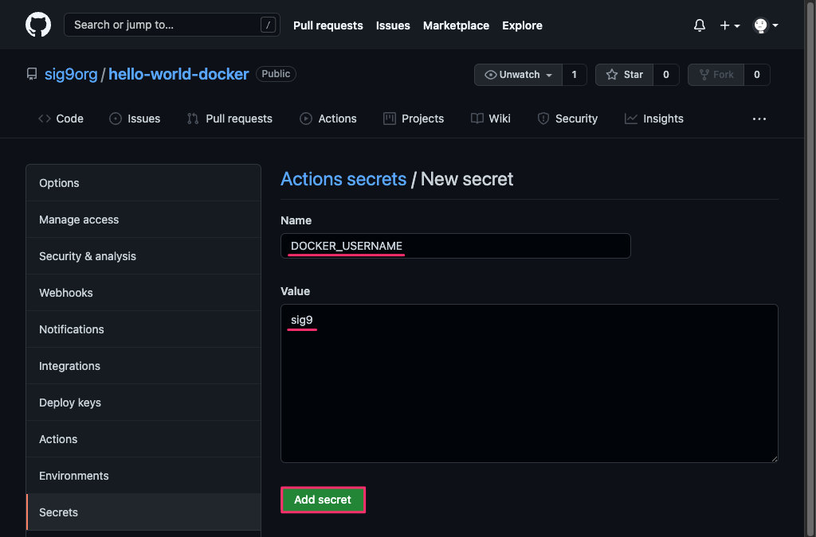Open the stargazers count next to Star
The width and height of the screenshot is (816, 537).
click(x=666, y=75)
